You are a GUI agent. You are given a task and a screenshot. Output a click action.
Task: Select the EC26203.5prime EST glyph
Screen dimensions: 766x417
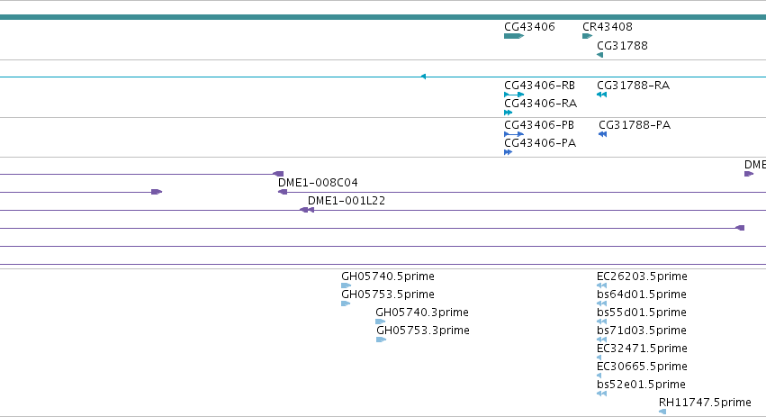[602, 286]
